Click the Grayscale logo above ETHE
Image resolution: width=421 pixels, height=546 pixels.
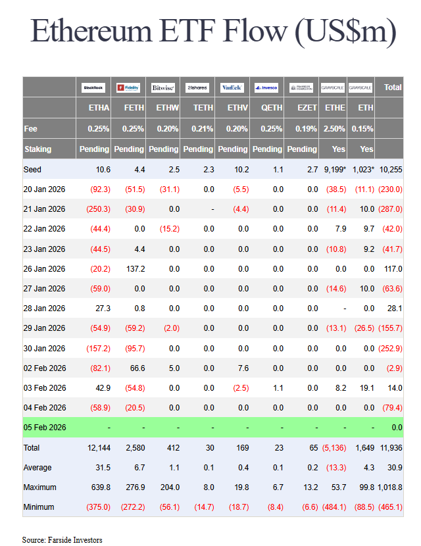[x=333, y=87]
